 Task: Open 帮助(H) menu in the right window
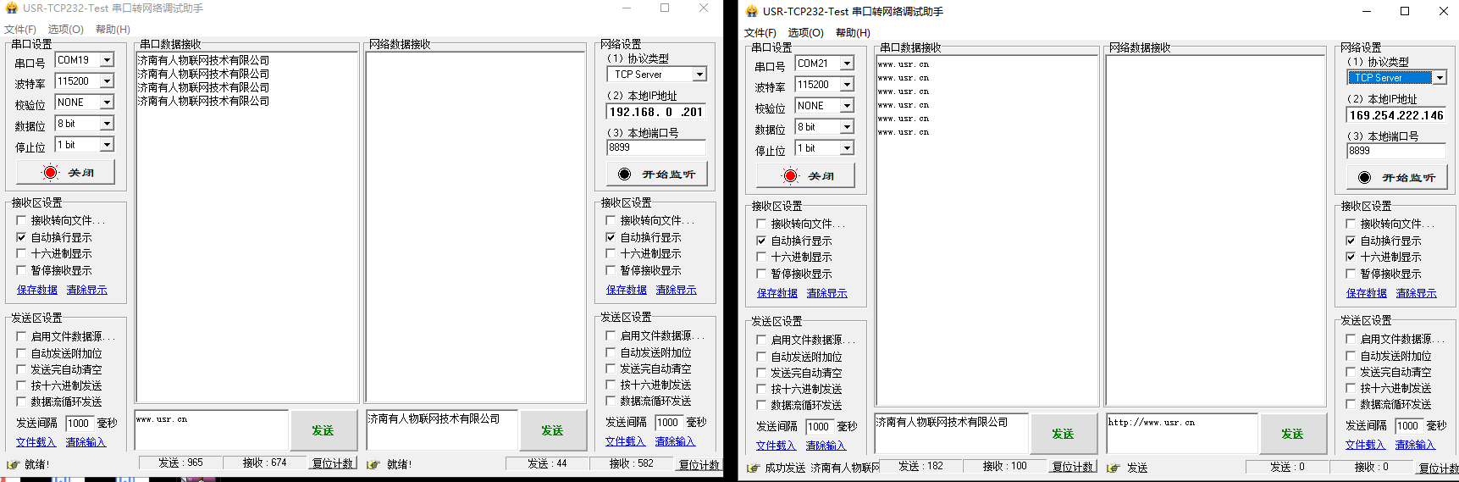(x=852, y=32)
